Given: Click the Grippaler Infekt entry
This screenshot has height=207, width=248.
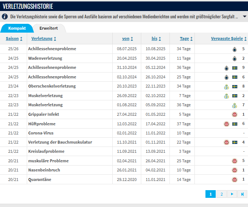Looking at the screenshot, I should 44,114.
